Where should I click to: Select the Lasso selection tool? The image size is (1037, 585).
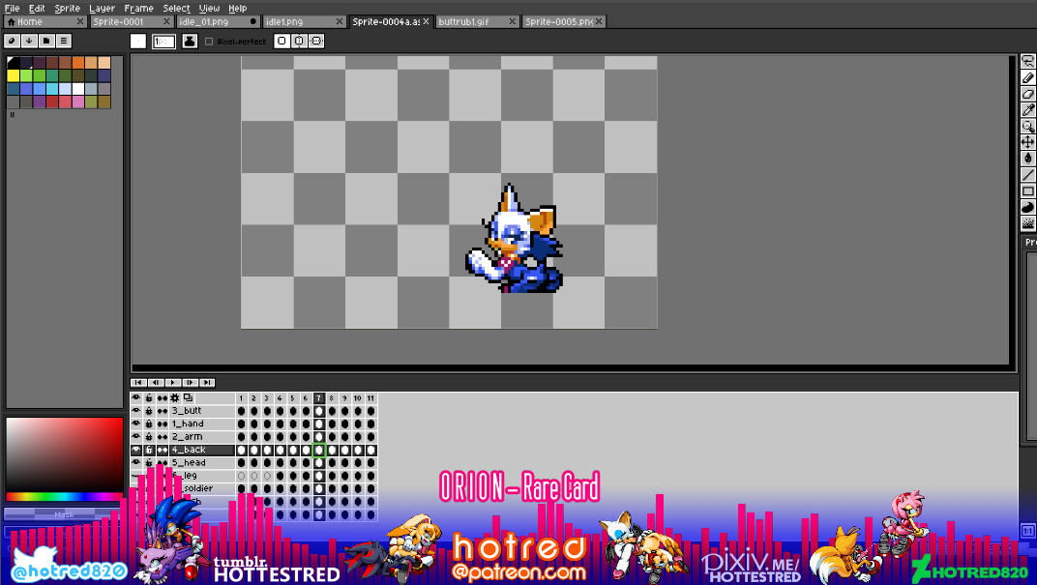click(1027, 62)
